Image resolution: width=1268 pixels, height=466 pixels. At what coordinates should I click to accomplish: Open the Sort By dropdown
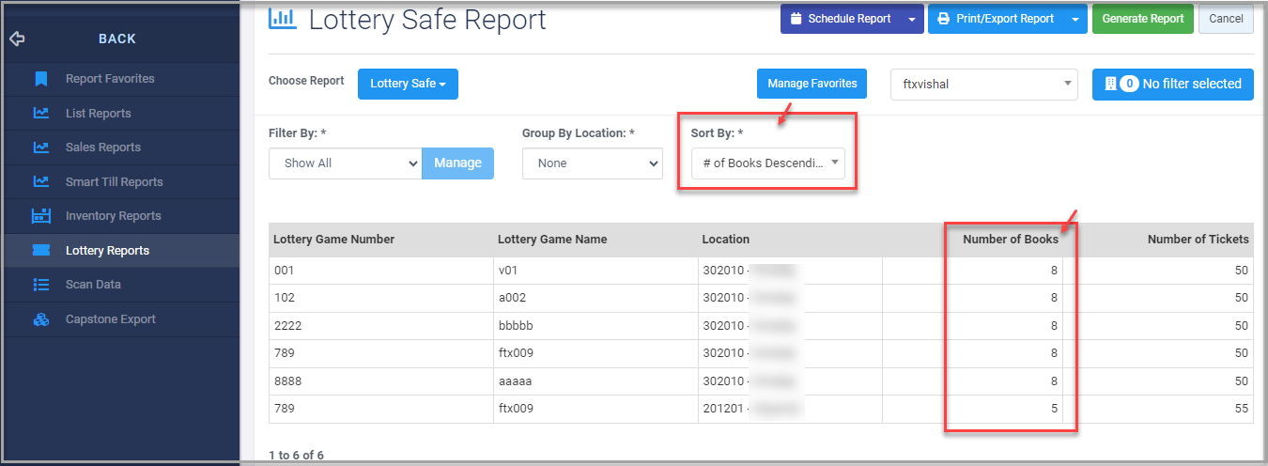point(767,163)
